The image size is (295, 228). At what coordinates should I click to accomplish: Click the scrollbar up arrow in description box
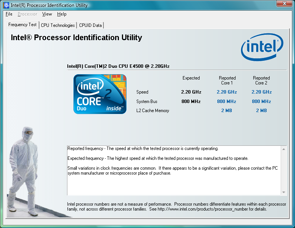284,149
